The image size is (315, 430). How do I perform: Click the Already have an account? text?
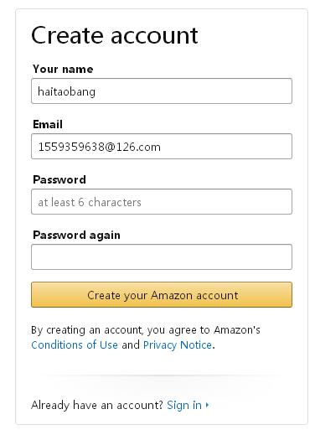(97, 405)
